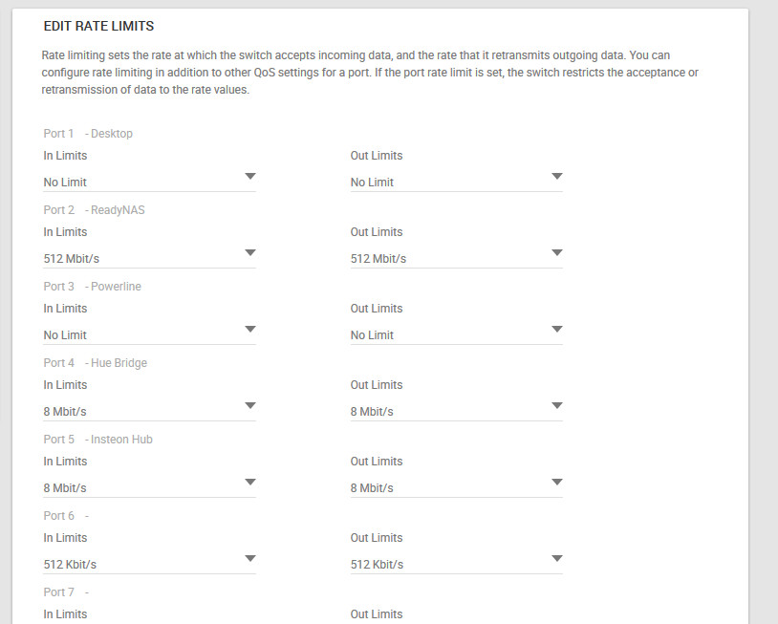Select Port 4 In Limits 8 Mbit/s value
The height and width of the screenshot is (624, 778).
pos(65,412)
